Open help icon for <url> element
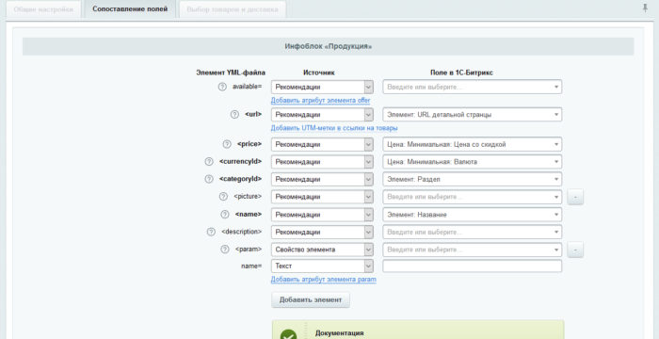 click(x=235, y=114)
